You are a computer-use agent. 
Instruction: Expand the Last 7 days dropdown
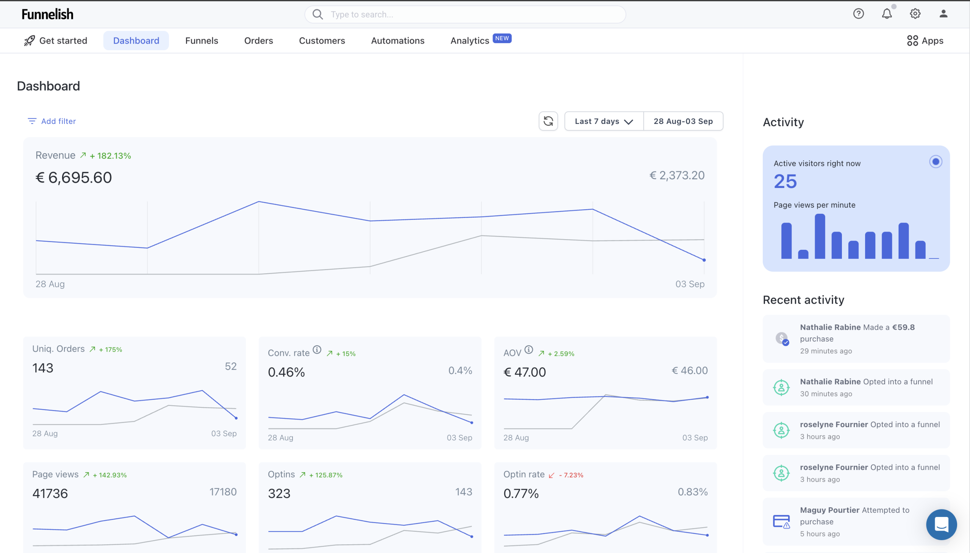tap(604, 121)
